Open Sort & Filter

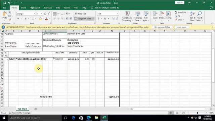coord(192,16)
